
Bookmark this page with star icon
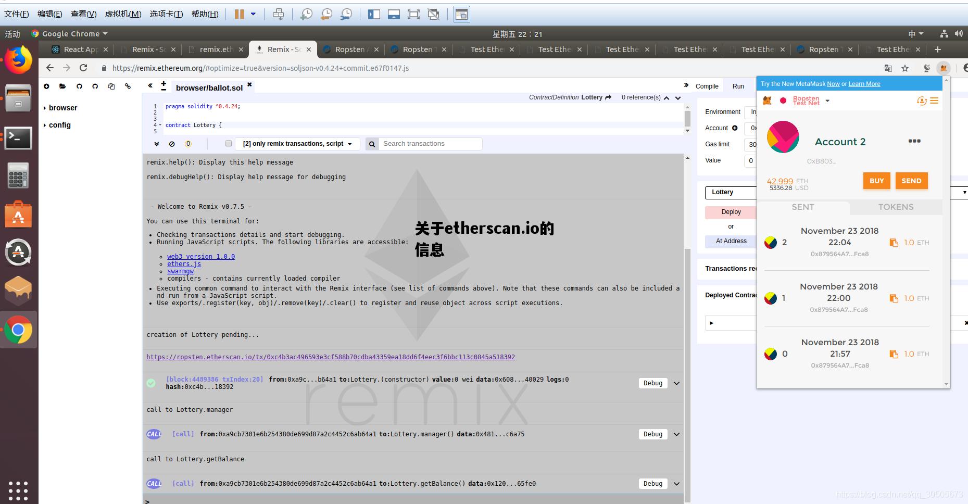click(905, 68)
